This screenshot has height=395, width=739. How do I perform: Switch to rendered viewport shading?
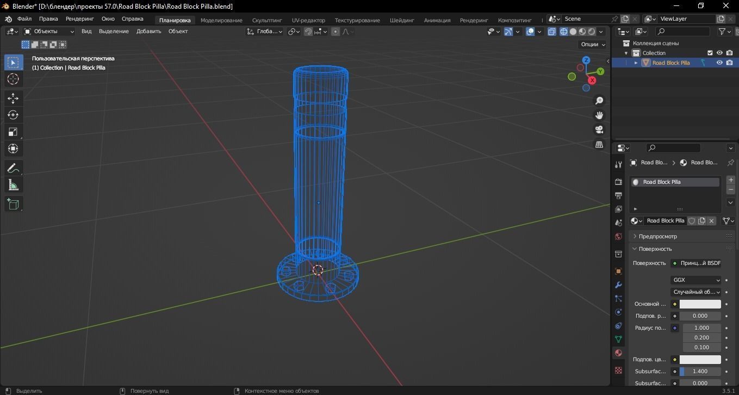[592, 32]
